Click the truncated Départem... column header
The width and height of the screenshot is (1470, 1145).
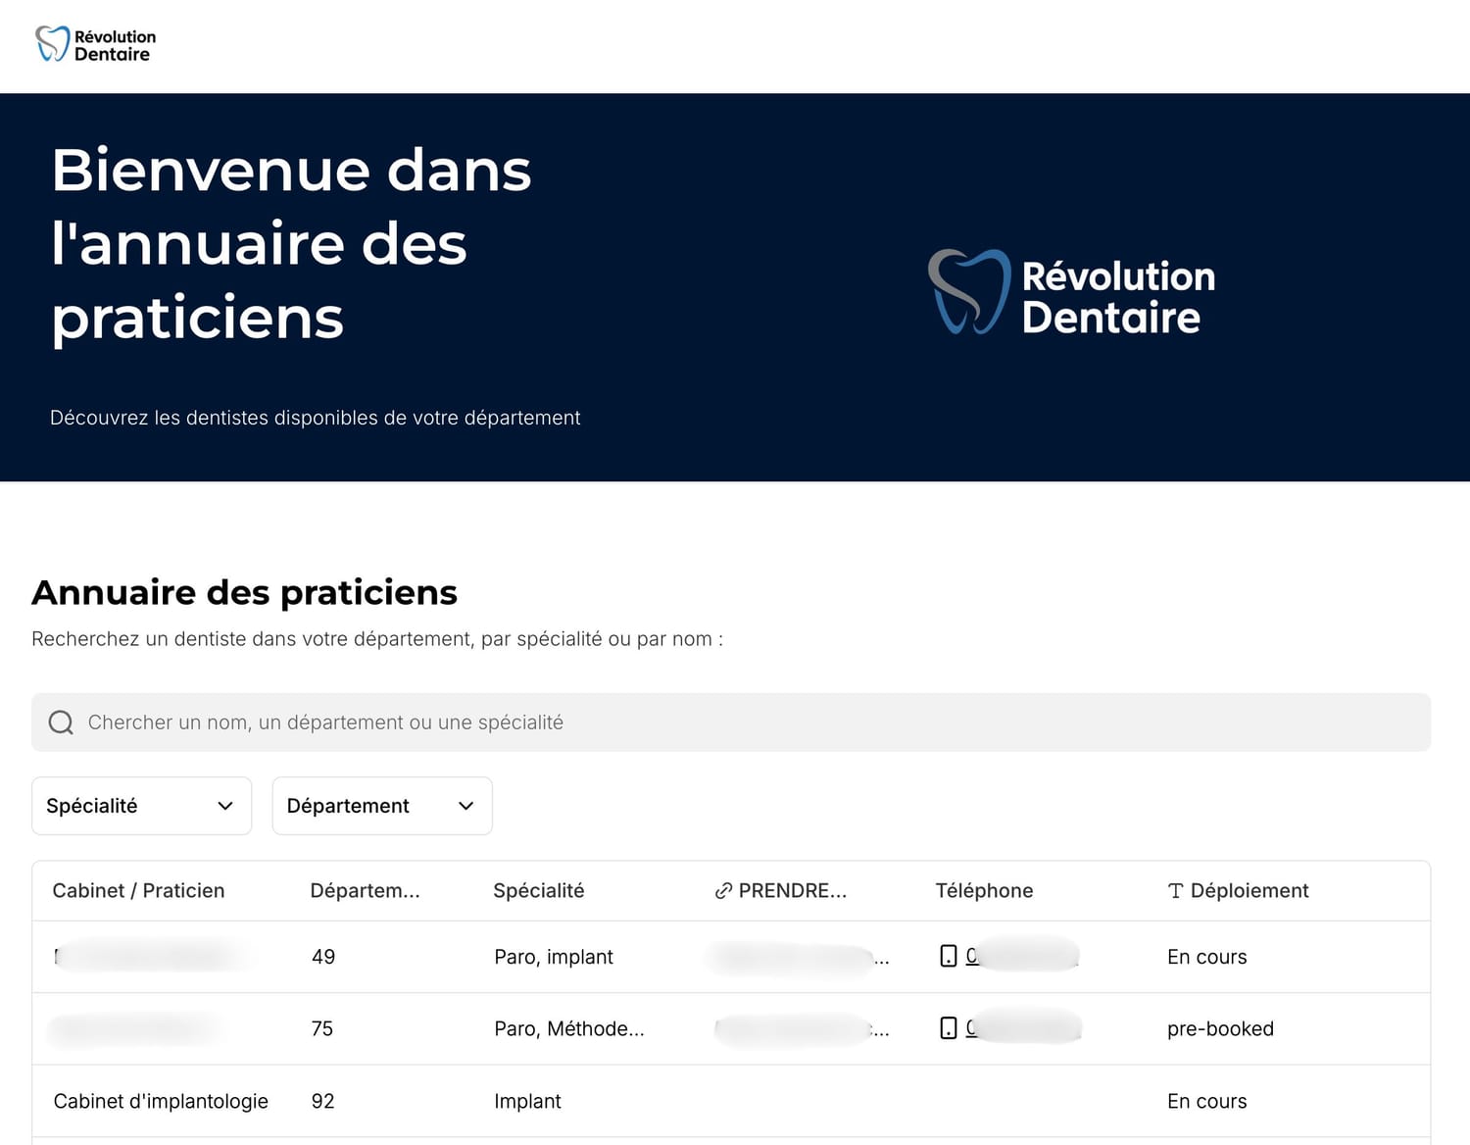(365, 891)
